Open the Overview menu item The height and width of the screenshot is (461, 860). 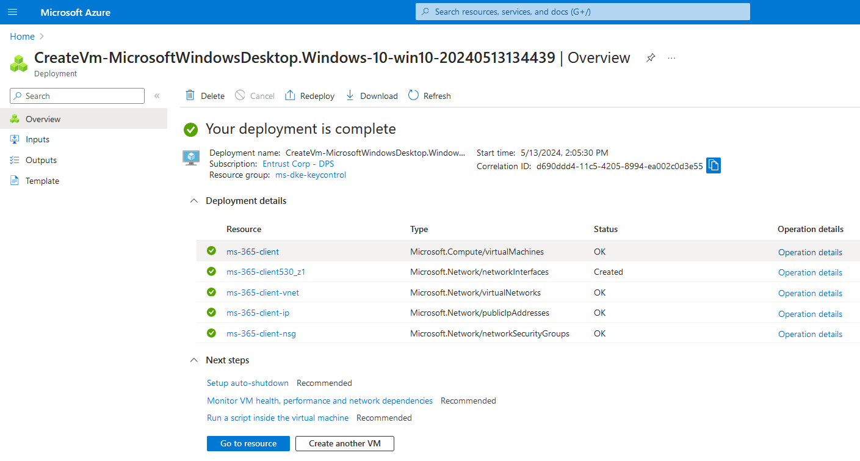point(84,119)
